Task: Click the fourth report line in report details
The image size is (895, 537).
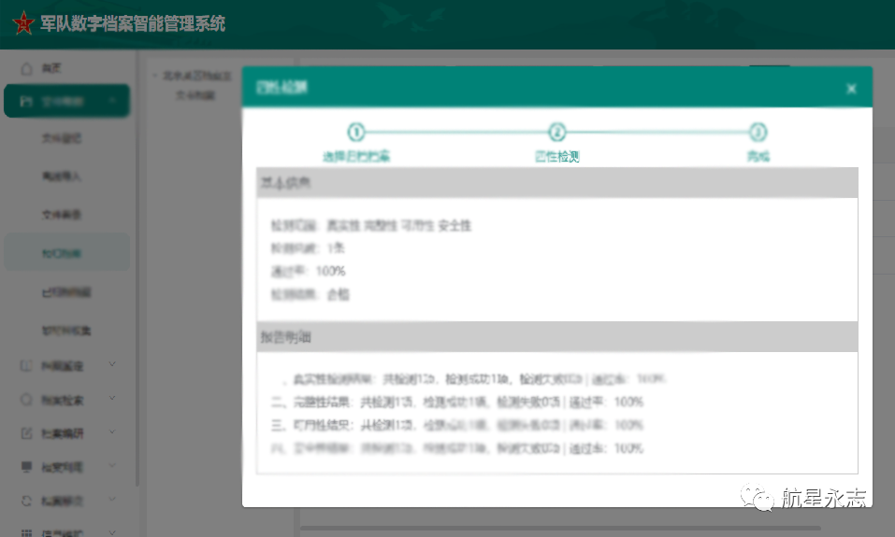Action: [x=457, y=448]
